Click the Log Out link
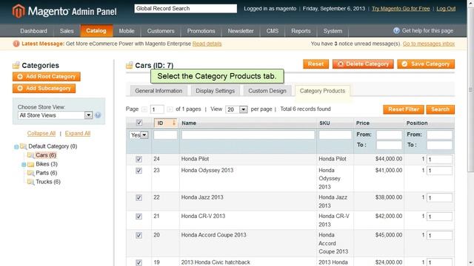Screen dimensions: 474x266 pyautogui.click(x=446, y=8)
